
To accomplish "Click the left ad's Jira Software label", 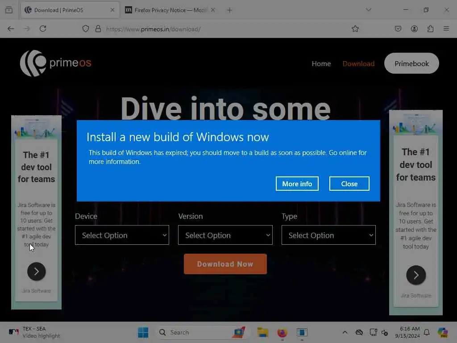I will pos(37,291).
